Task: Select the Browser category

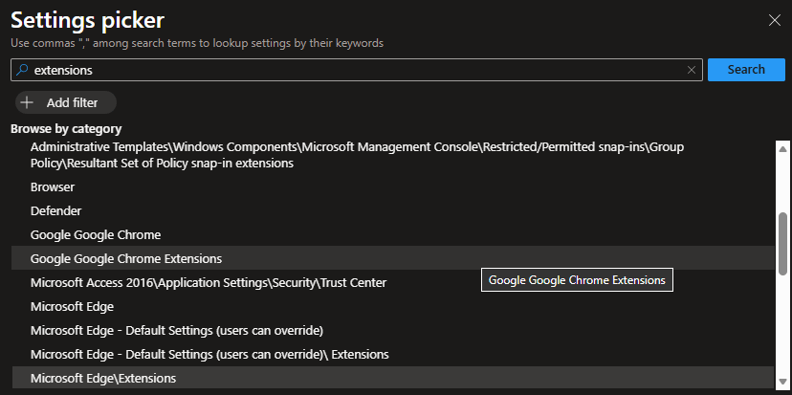Action: (53, 187)
